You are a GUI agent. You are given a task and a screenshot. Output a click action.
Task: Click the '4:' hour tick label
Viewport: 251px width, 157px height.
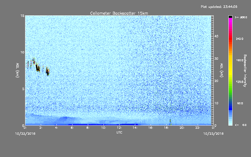click(x=57, y=128)
